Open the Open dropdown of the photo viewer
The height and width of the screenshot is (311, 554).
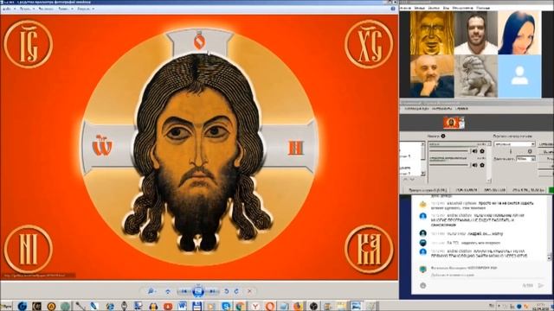coord(86,9)
